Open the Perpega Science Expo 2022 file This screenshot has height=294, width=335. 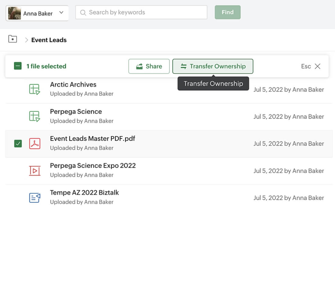(x=93, y=166)
